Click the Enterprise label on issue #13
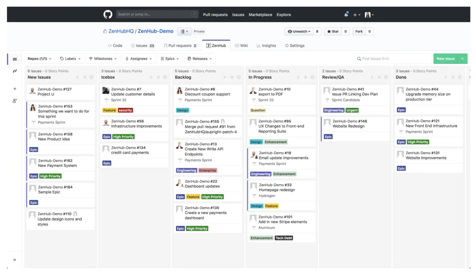The image size is (476, 276). tap(207, 171)
